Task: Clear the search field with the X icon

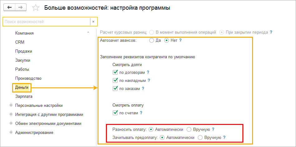Action: click(93, 21)
